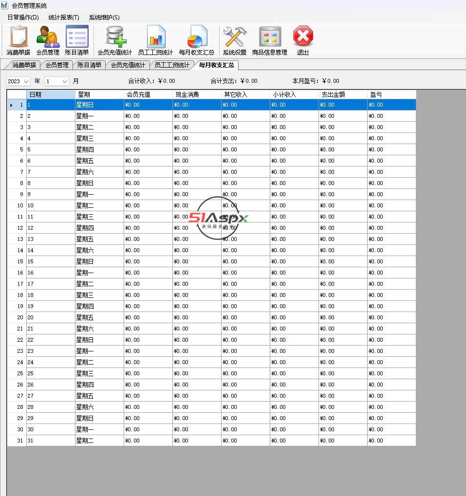Click the 合计收入 total label

(151, 81)
